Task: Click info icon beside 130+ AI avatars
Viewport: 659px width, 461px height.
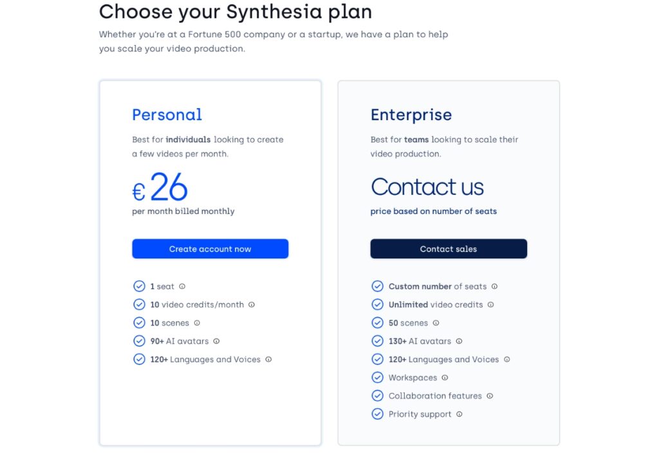Action: [459, 341]
